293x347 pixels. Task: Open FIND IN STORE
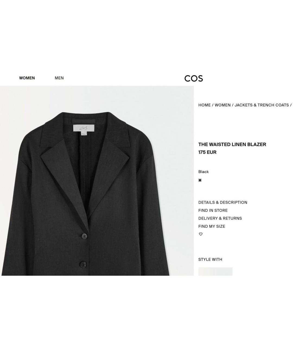213,210
